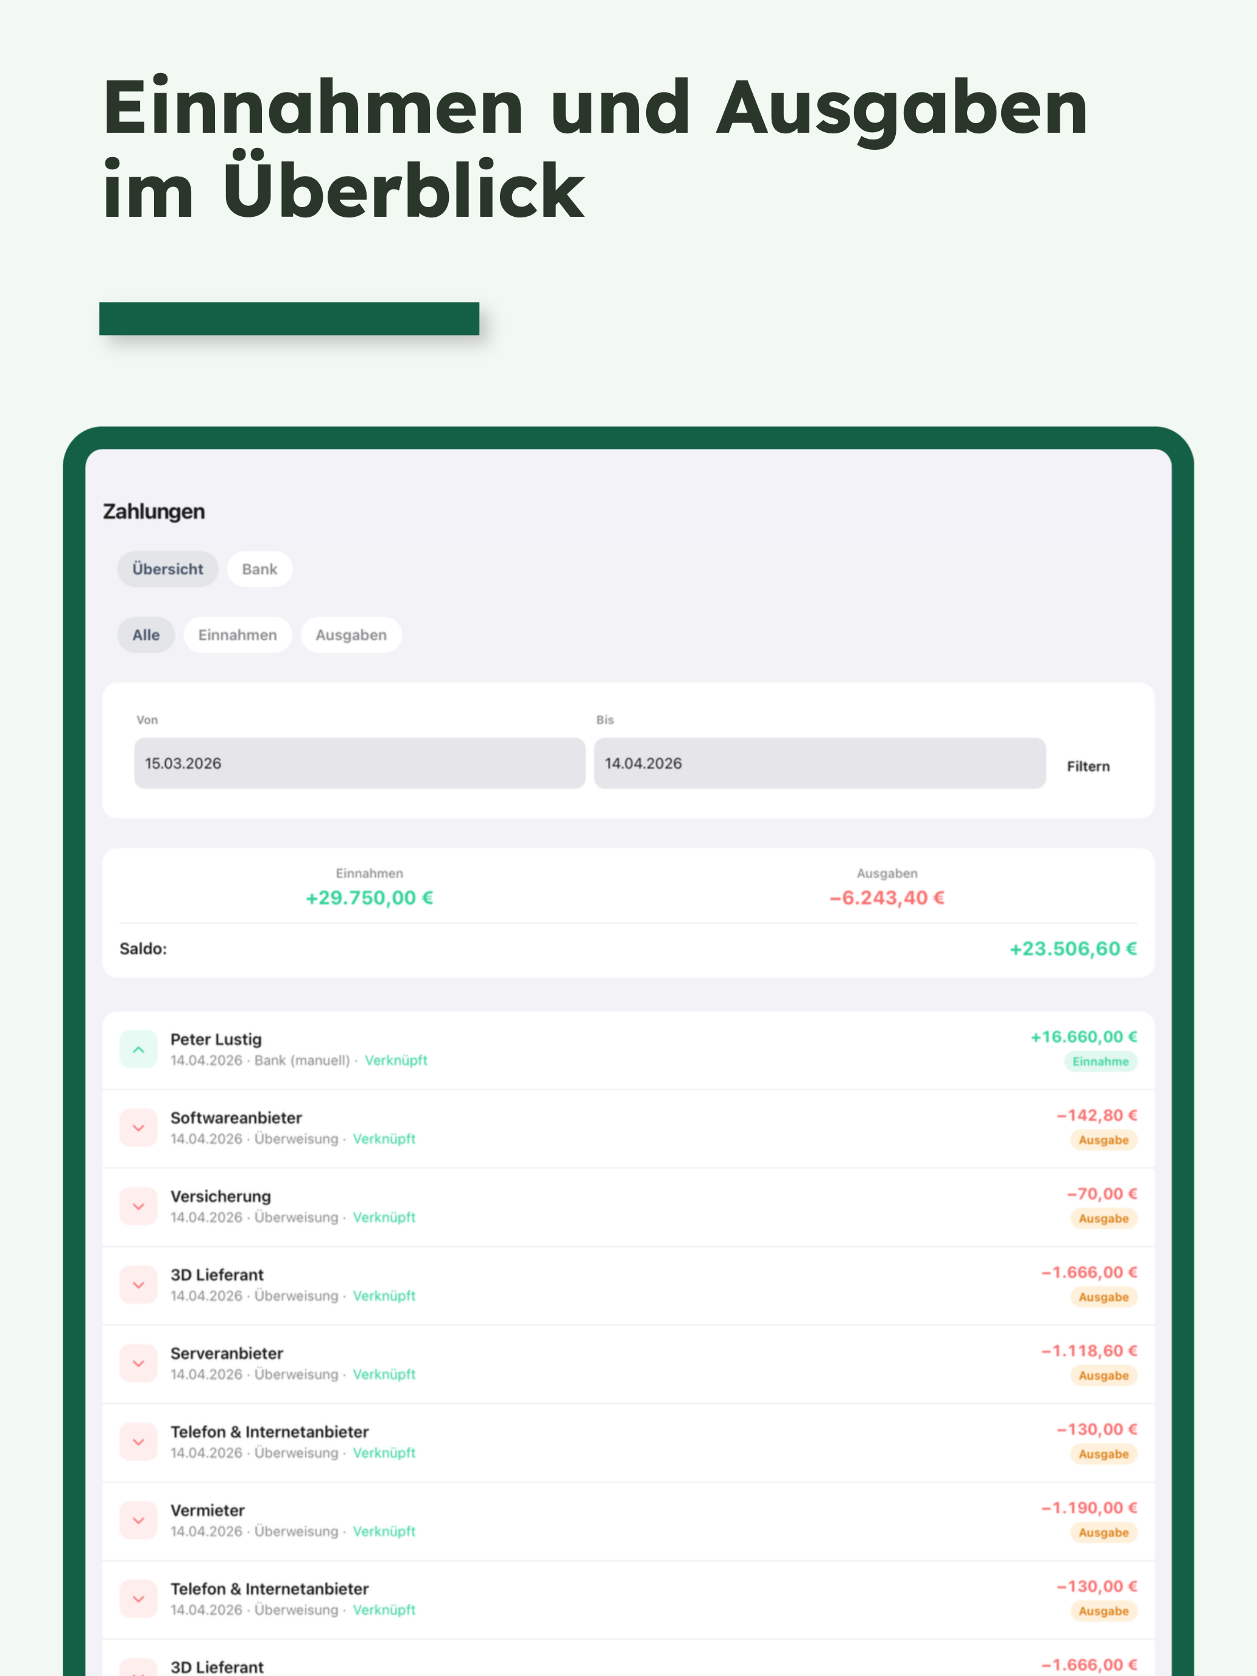
Task: Click the Ausgabe badge on Vermieter row
Action: coord(1103,1533)
